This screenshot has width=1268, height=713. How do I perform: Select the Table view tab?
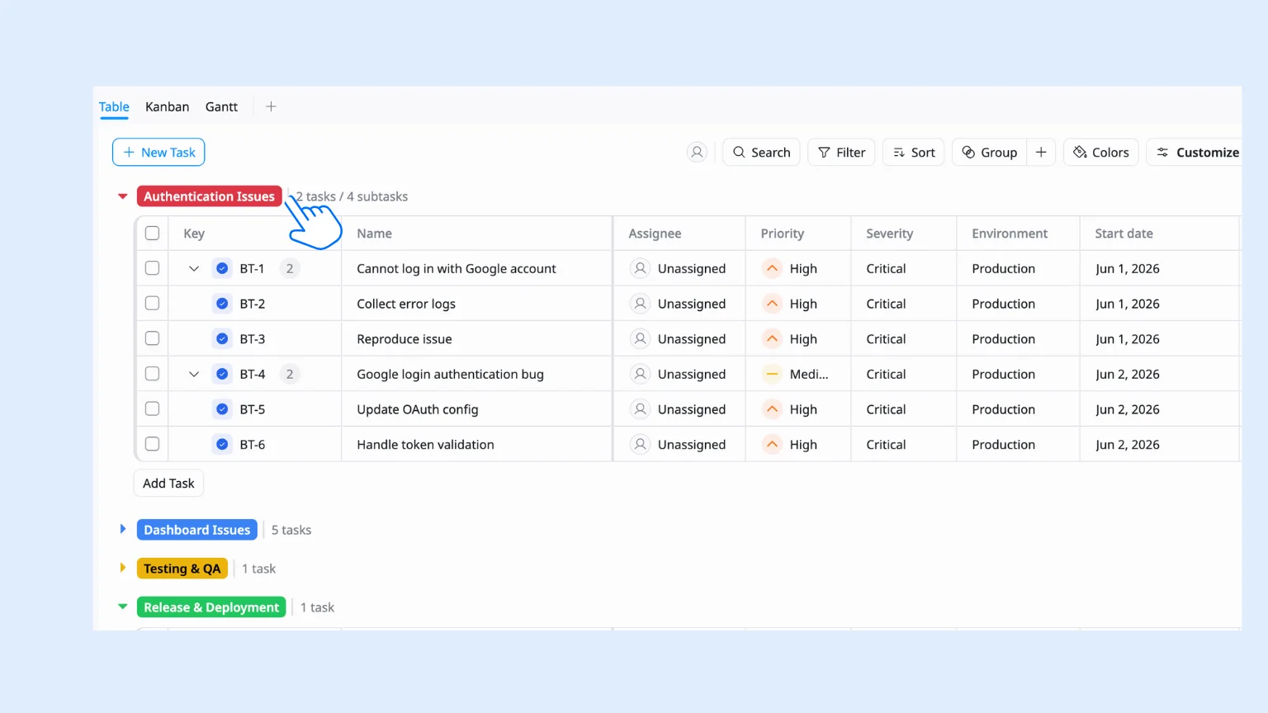(x=114, y=106)
